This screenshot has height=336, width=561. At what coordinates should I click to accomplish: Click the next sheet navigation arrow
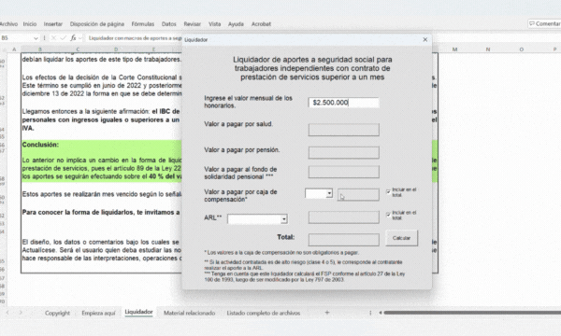point(21,313)
